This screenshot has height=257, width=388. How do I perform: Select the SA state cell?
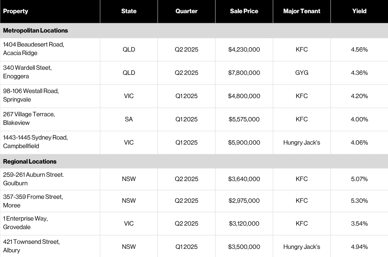pos(129,119)
